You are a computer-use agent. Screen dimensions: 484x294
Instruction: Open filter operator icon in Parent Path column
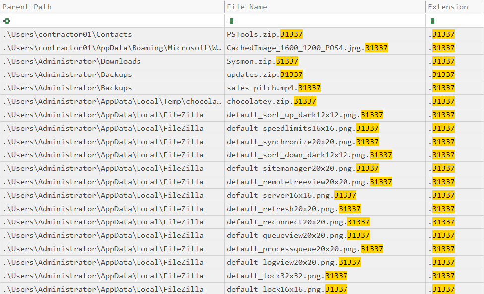click(7, 21)
